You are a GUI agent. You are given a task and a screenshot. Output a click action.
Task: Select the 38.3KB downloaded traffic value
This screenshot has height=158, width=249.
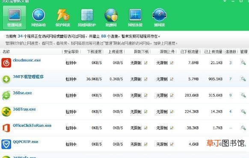(x=193, y=128)
